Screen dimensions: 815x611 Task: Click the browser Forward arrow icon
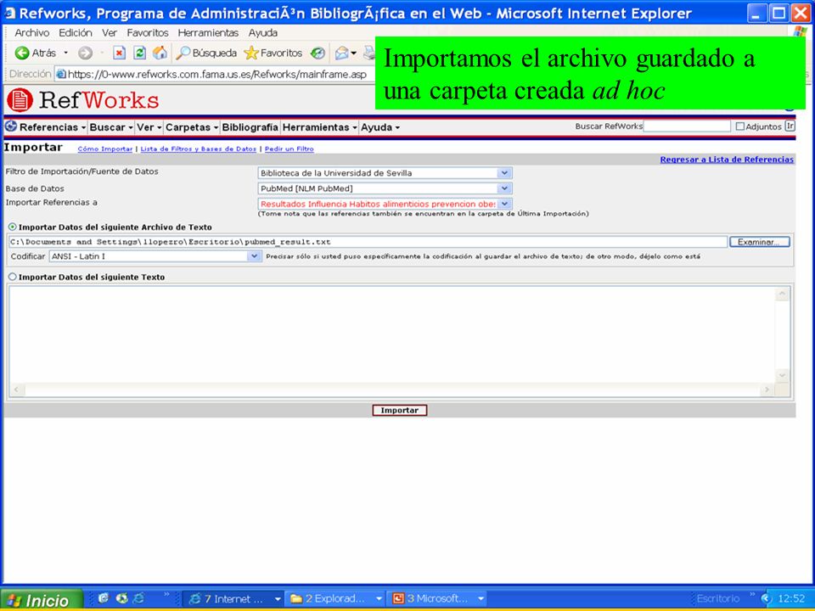[85, 53]
